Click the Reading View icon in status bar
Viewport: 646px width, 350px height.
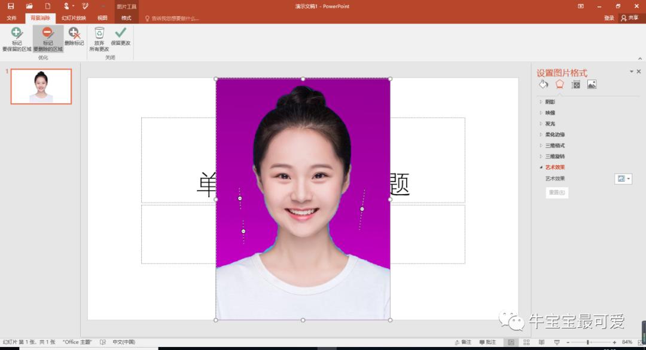coord(542,342)
